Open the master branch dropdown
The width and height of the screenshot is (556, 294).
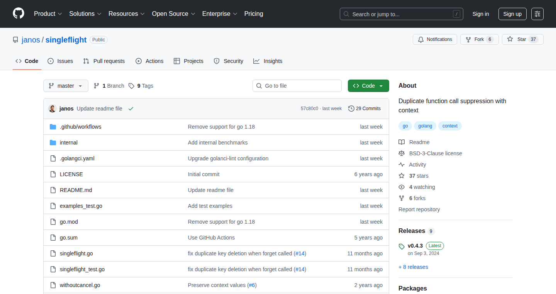[66, 86]
